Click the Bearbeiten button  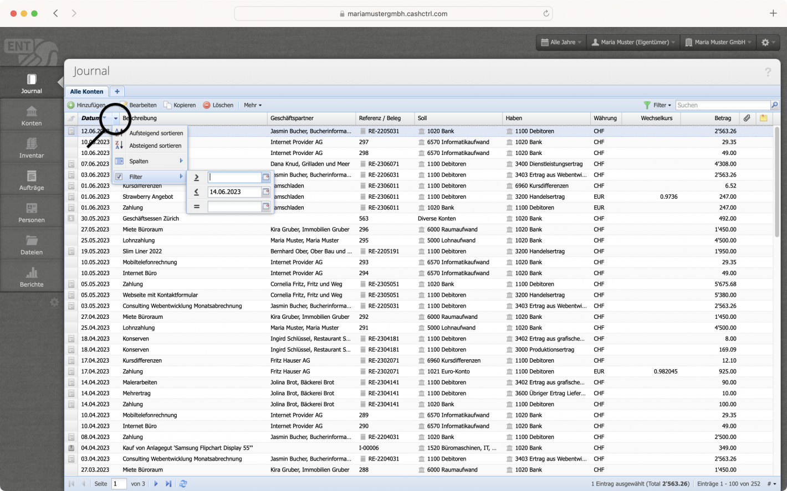point(142,105)
